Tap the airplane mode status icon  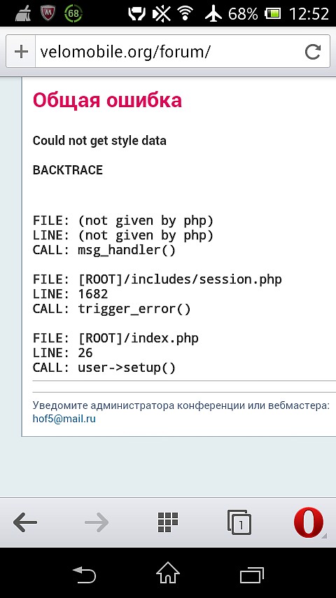point(213,14)
